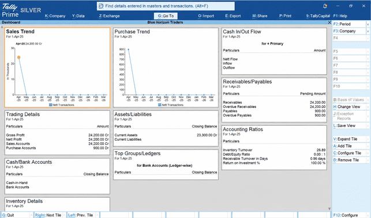Click F2: Period button
Viewport: 371px width, 218px height.
pos(349,24)
